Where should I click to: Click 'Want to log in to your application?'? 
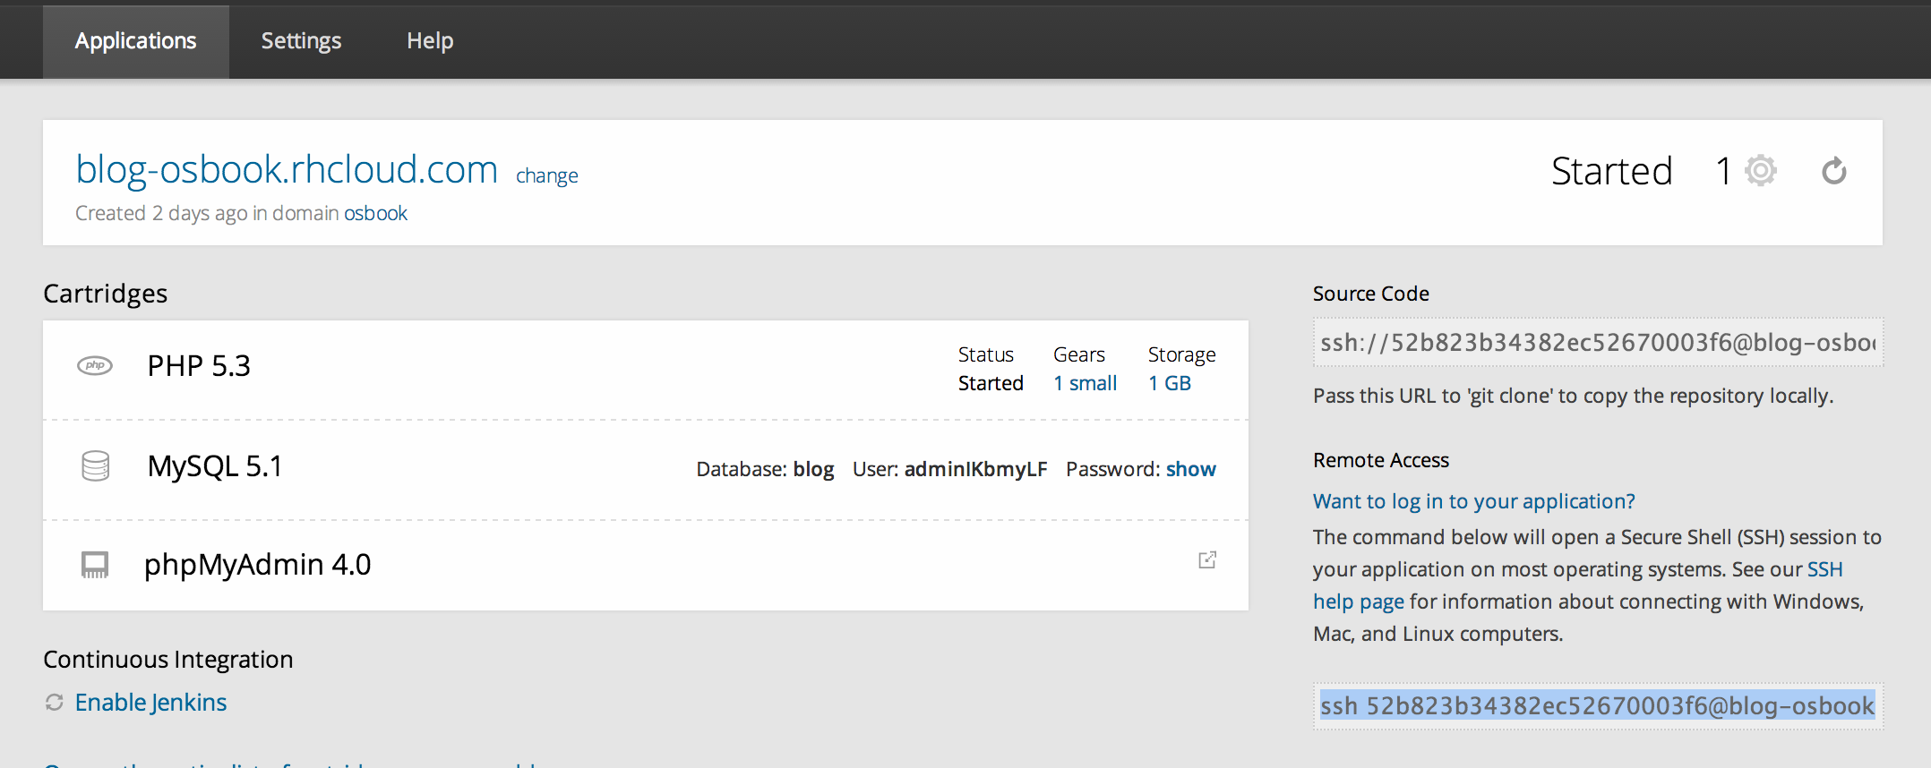pyautogui.click(x=1473, y=501)
